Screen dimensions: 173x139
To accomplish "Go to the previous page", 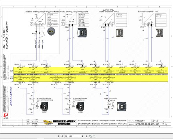I will pos(62,136).
